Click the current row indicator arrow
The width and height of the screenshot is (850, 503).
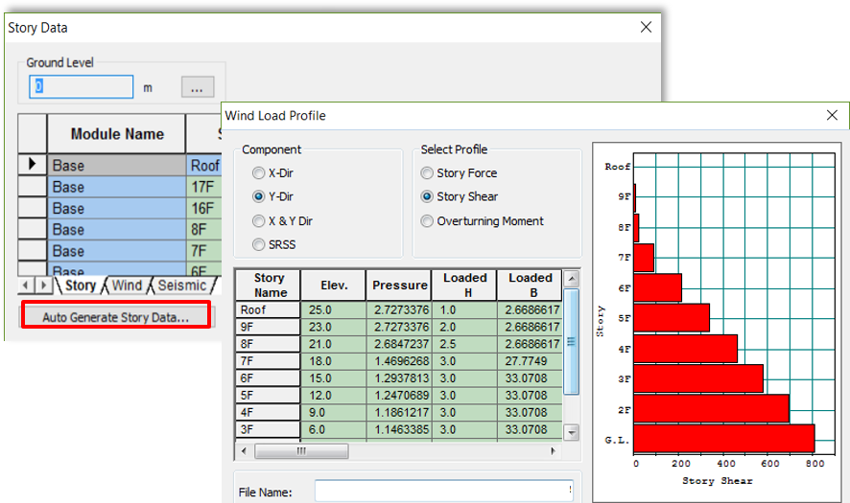pos(32,164)
